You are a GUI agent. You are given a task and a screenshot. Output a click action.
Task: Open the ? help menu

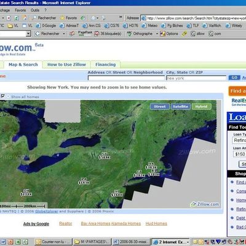coord(46,10)
